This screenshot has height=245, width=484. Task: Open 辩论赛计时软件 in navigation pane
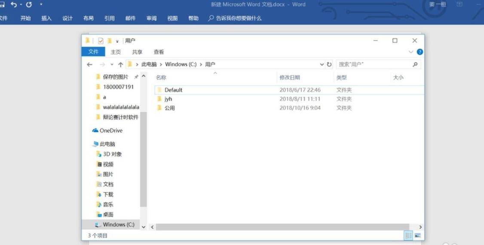120,117
